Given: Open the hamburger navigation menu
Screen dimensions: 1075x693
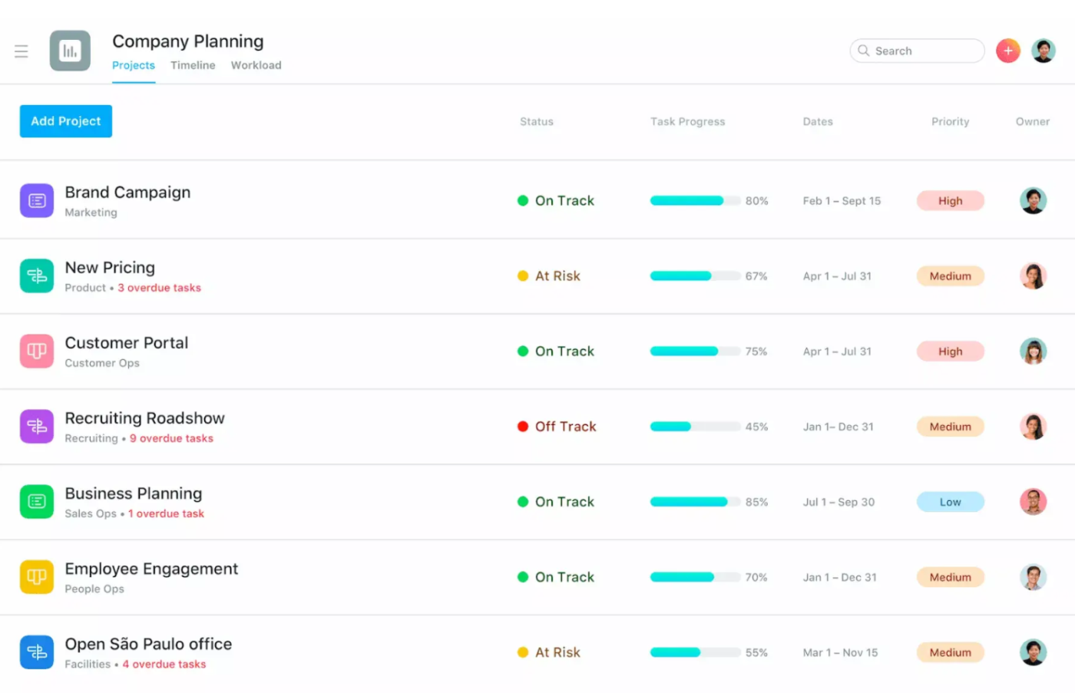Looking at the screenshot, I should [x=21, y=51].
